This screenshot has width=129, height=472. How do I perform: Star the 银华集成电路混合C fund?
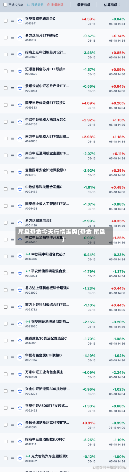click(x=20, y=21)
